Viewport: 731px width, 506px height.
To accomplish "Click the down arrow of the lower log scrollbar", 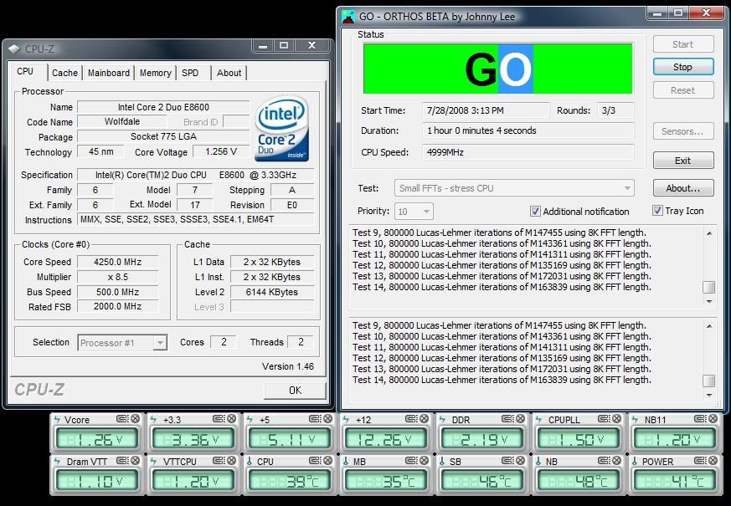I will click(x=709, y=396).
